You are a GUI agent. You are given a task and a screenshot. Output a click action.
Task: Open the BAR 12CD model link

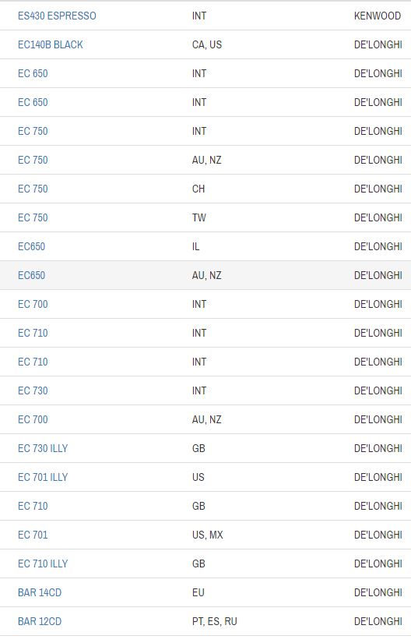(40, 621)
